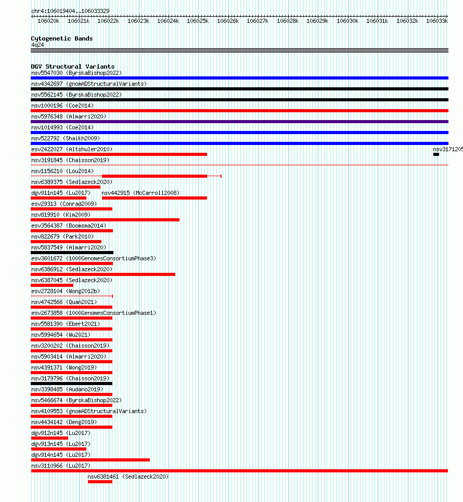Click the nsv522792 (Shaikh2009) label
Viewport: 463px width, 502px height.
point(66,138)
